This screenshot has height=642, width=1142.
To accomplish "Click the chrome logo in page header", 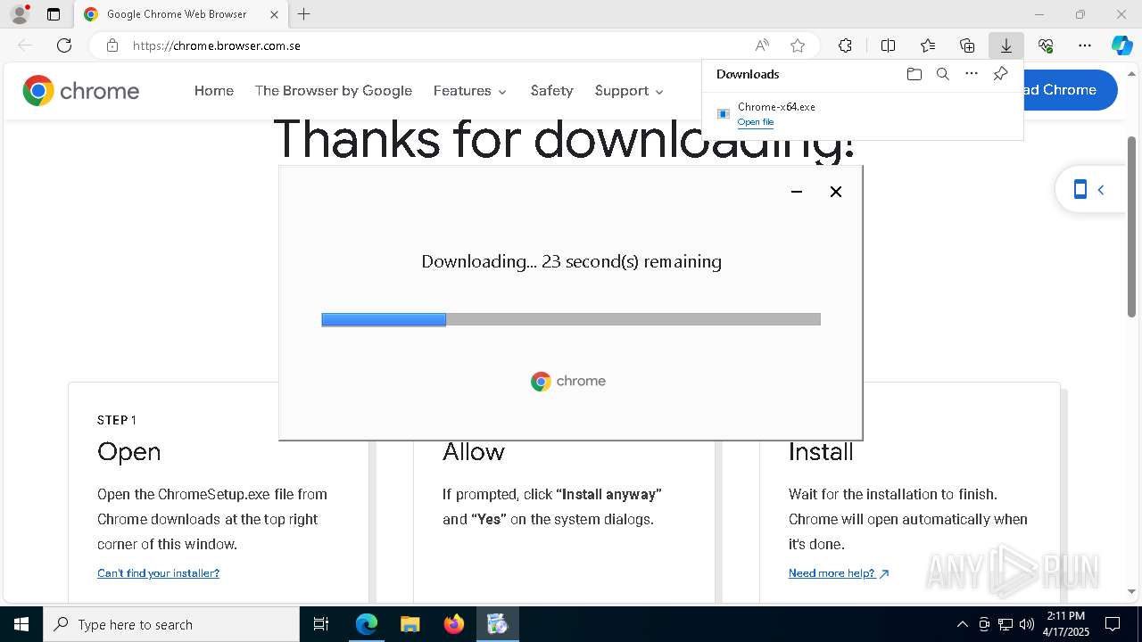I will click(81, 91).
